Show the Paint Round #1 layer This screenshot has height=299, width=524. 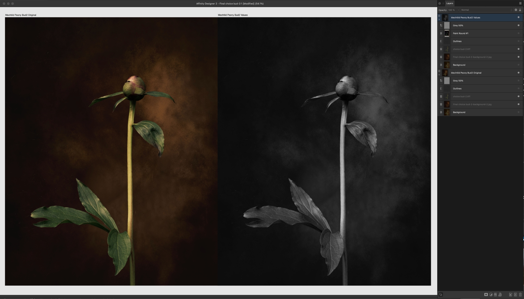point(519,33)
